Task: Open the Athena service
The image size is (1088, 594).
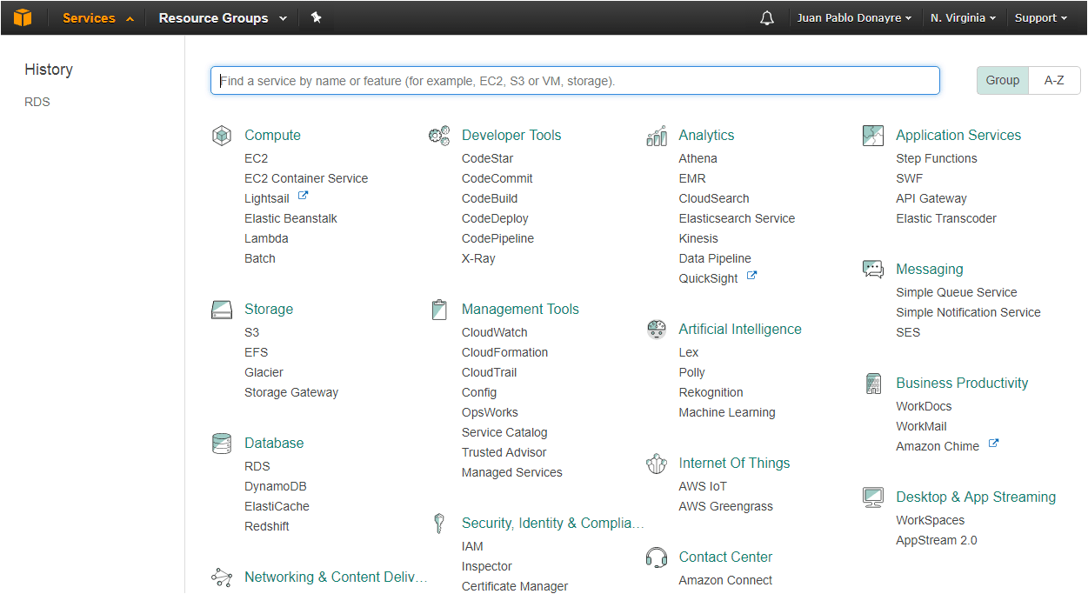Action: tap(698, 158)
